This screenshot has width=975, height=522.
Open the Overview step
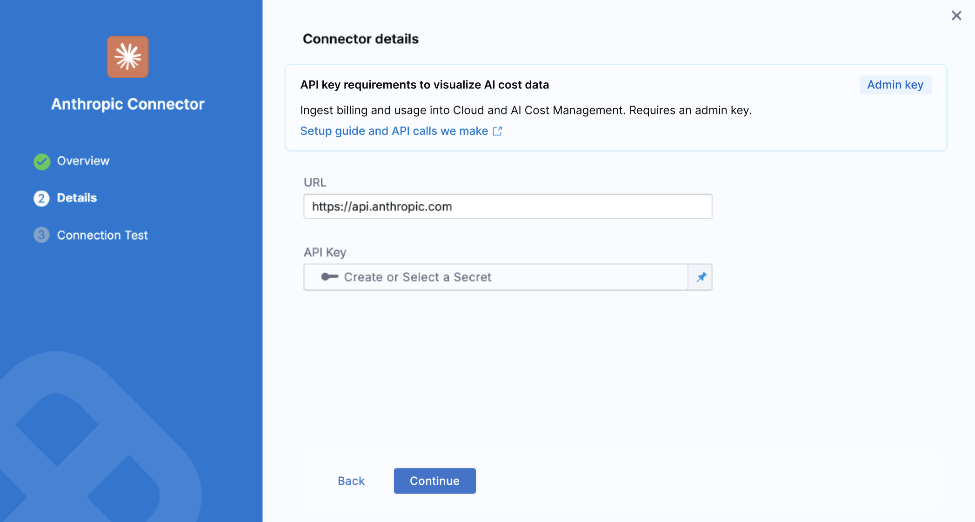(83, 161)
